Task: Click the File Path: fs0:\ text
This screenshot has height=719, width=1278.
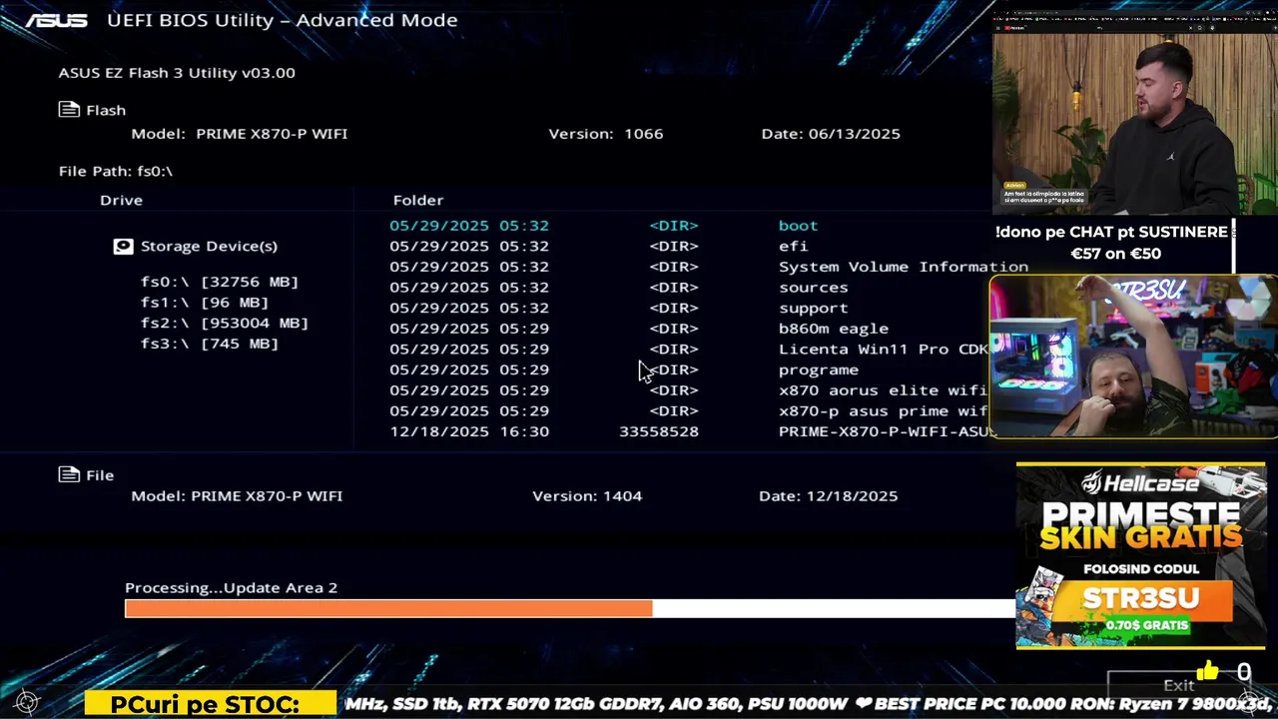Action: pos(116,171)
